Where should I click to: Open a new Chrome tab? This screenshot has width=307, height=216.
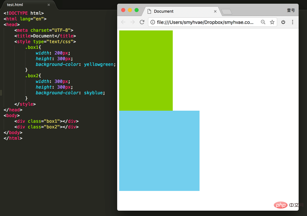[x=227, y=12]
